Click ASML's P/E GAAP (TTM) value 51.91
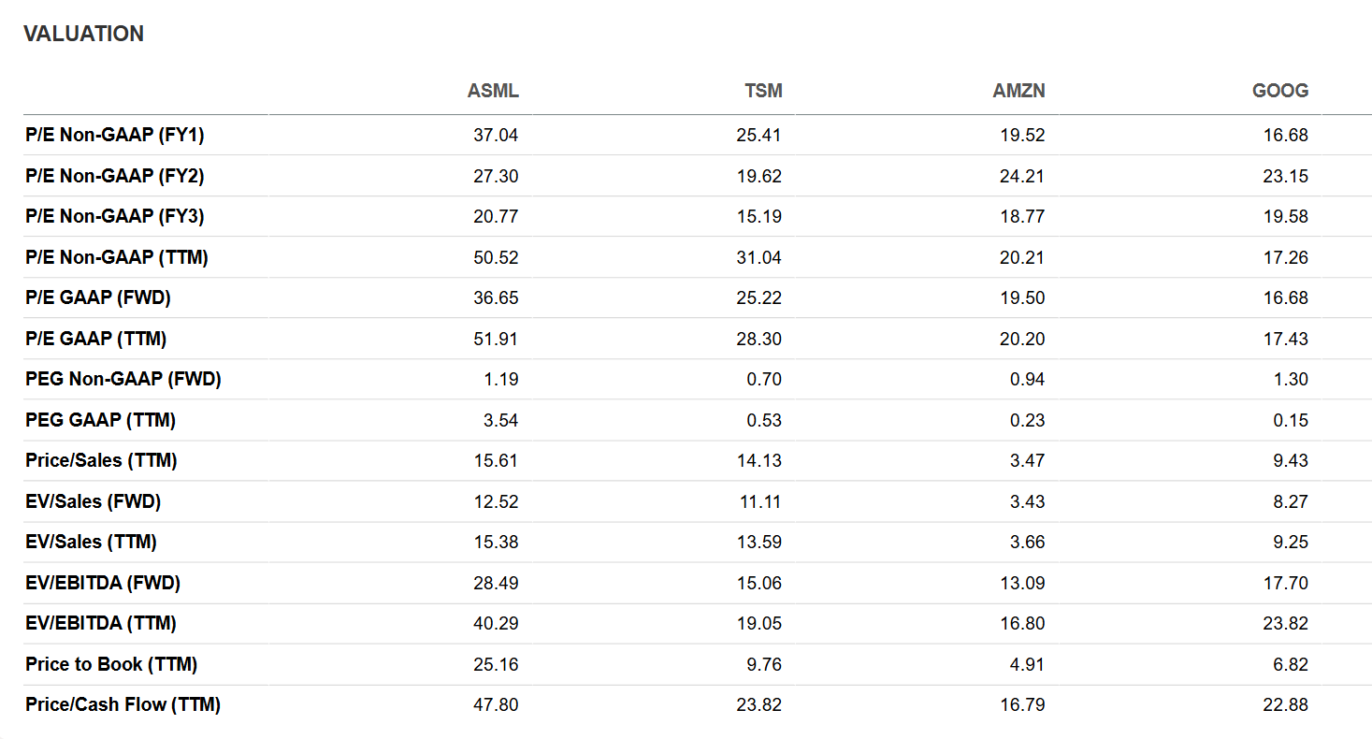 point(496,339)
